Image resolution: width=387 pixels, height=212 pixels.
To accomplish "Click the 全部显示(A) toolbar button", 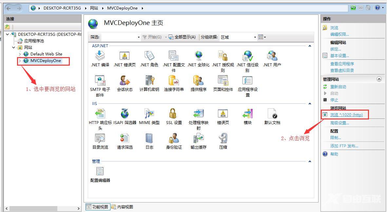I will pos(182,37).
